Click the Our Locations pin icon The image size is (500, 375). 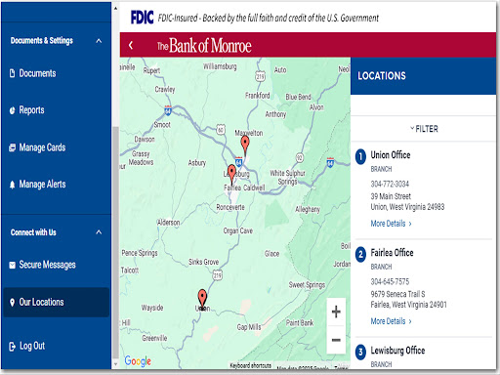pos(12,303)
